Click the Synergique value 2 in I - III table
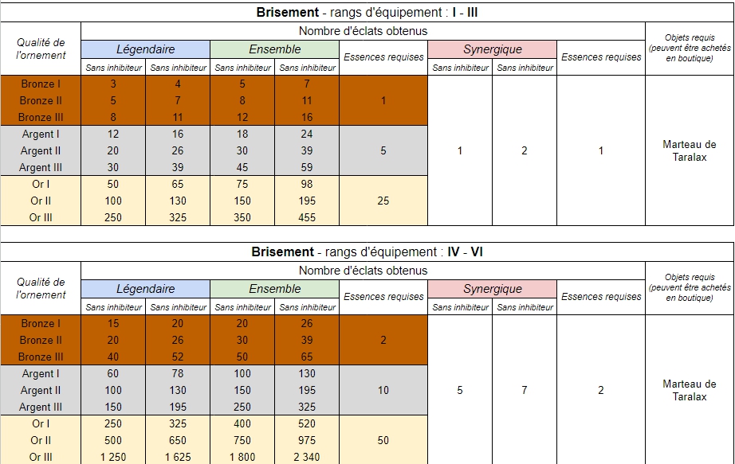The height and width of the screenshot is (464, 735). (525, 150)
